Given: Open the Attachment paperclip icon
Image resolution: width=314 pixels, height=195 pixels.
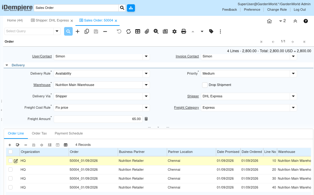Looking at the screenshot, I should pyautogui.click(x=147, y=31).
